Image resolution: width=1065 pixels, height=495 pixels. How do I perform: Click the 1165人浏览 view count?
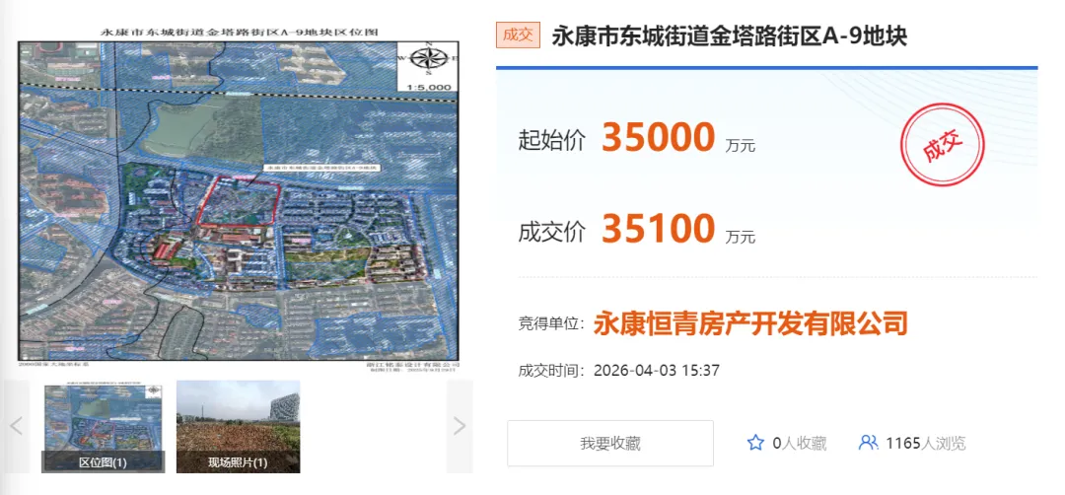pyautogui.click(x=925, y=444)
